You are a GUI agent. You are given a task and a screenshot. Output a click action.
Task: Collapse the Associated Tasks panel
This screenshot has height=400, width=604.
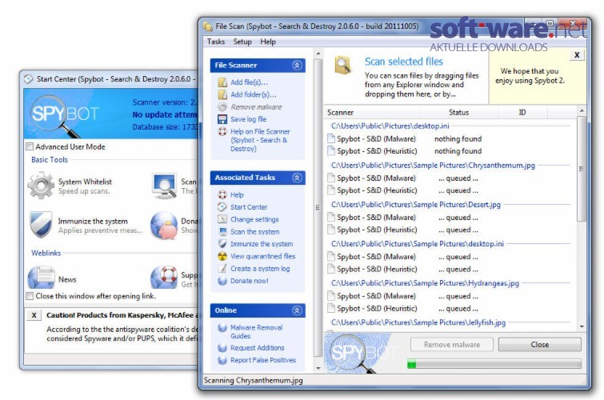coord(297,178)
